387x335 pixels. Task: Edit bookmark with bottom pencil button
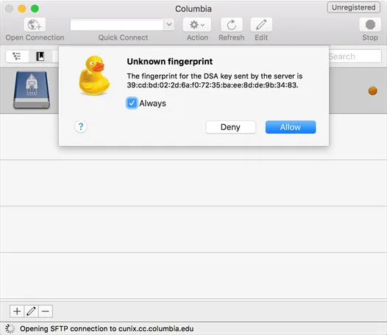pos(31,311)
